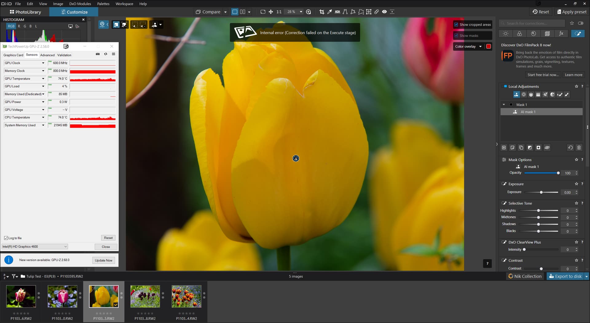The width and height of the screenshot is (590, 323).
Task: Select the Crop tool in the toolbar
Action: click(322, 12)
